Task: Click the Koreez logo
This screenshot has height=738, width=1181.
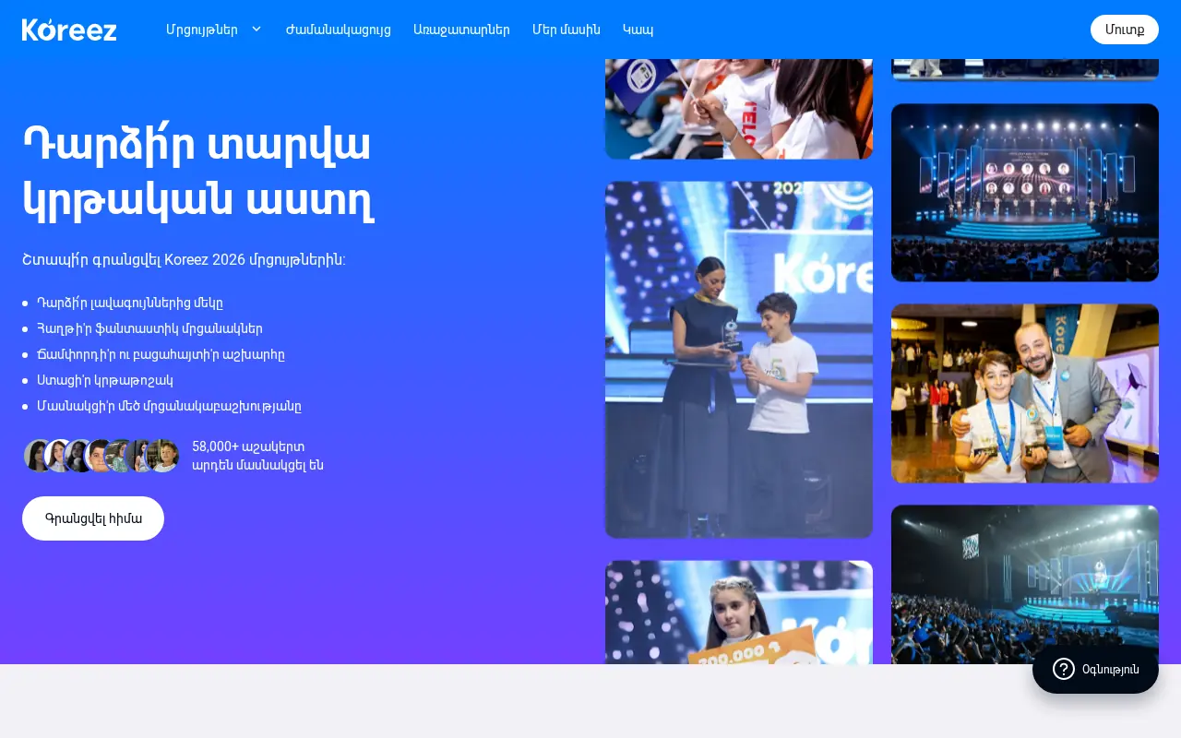Action: pos(69,30)
